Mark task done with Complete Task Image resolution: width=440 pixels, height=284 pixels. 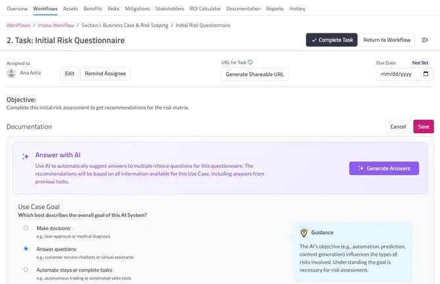pos(332,40)
